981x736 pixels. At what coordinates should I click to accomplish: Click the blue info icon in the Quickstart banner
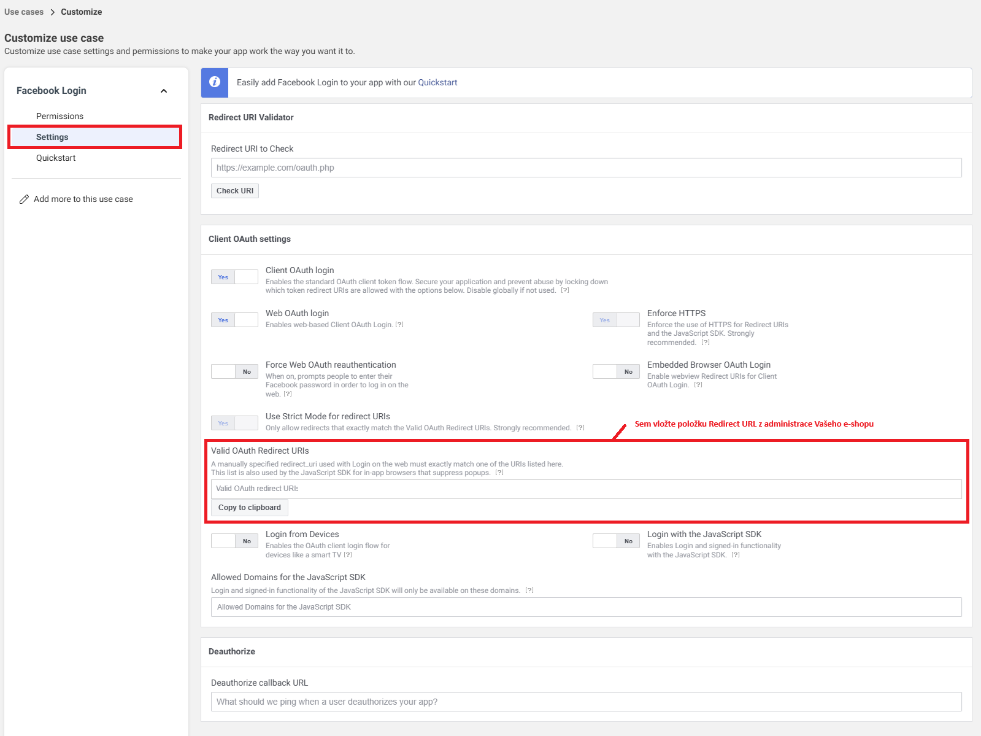click(215, 82)
